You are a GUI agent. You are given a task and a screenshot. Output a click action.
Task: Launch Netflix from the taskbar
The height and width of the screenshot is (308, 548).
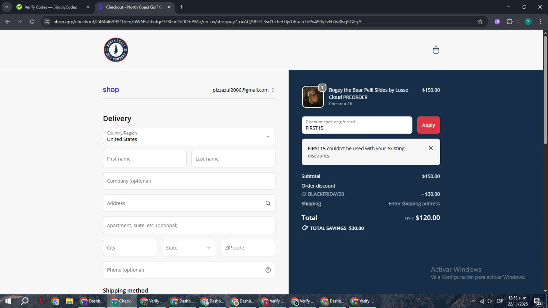click(x=41, y=301)
